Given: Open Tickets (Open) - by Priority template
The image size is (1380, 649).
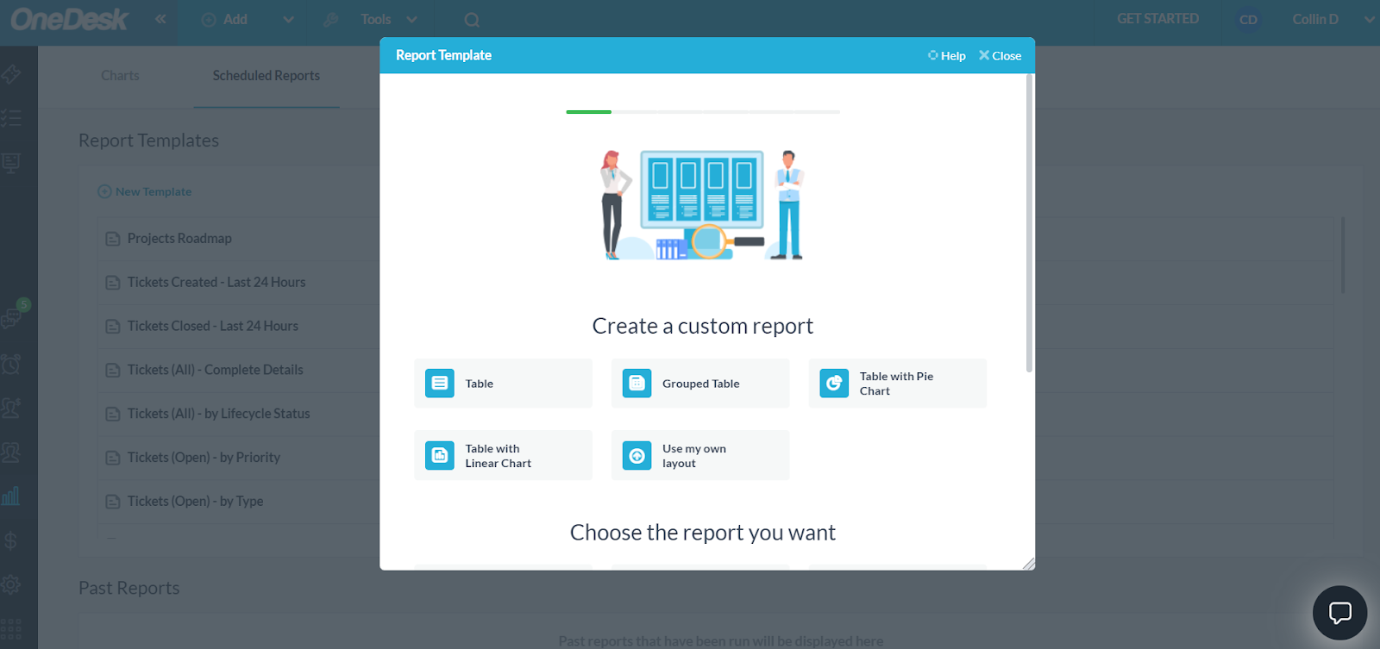Looking at the screenshot, I should click(x=204, y=458).
